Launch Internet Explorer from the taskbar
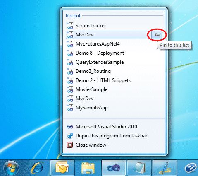198x176 pixels. (x=37, y=168)
